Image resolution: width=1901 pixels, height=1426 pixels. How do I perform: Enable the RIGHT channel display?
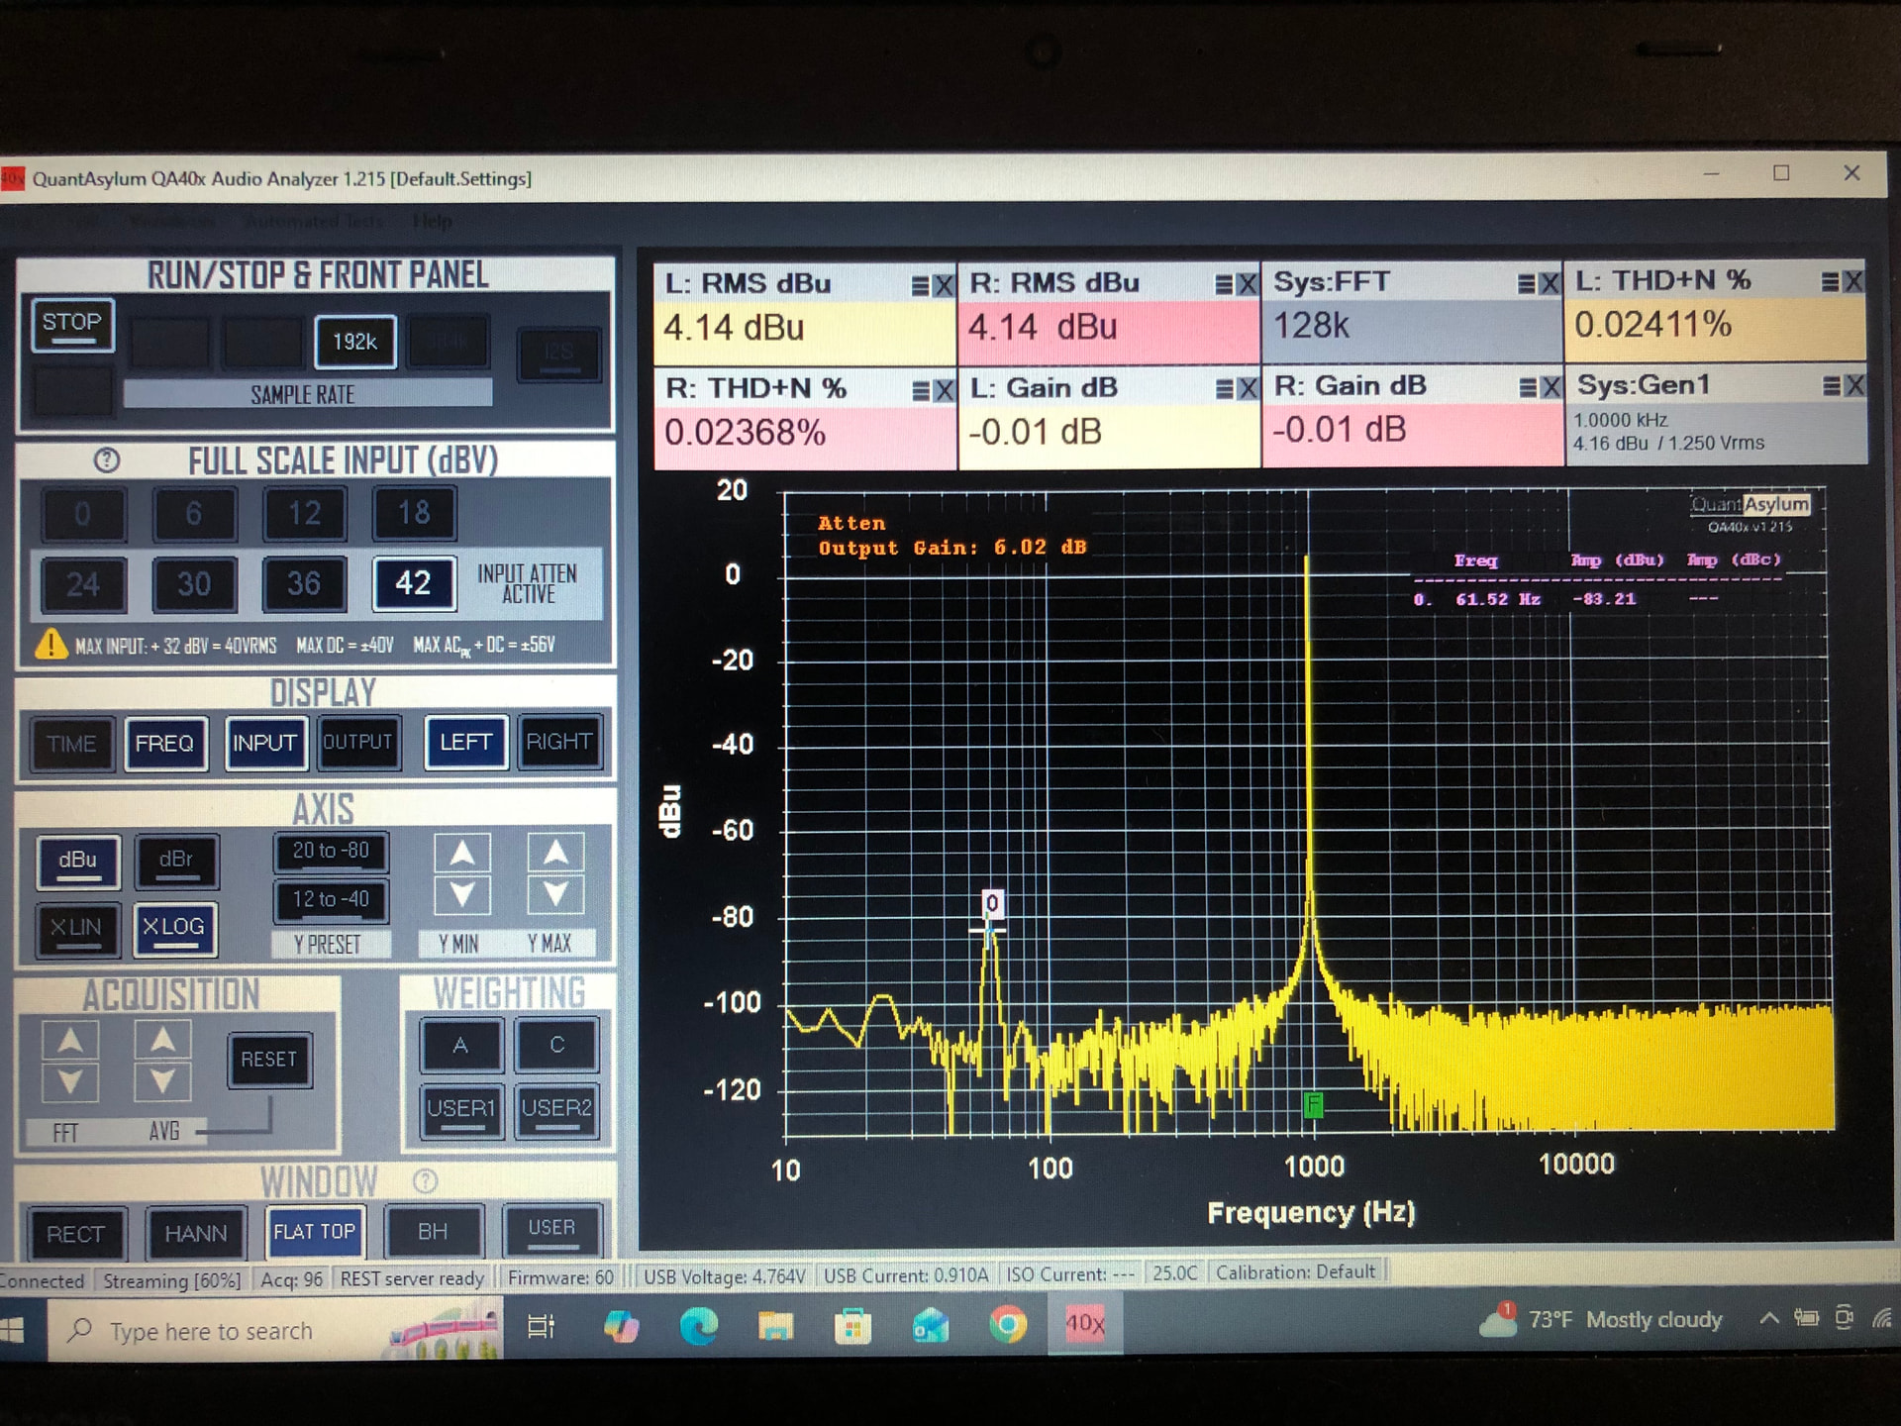tap(559, 742)
